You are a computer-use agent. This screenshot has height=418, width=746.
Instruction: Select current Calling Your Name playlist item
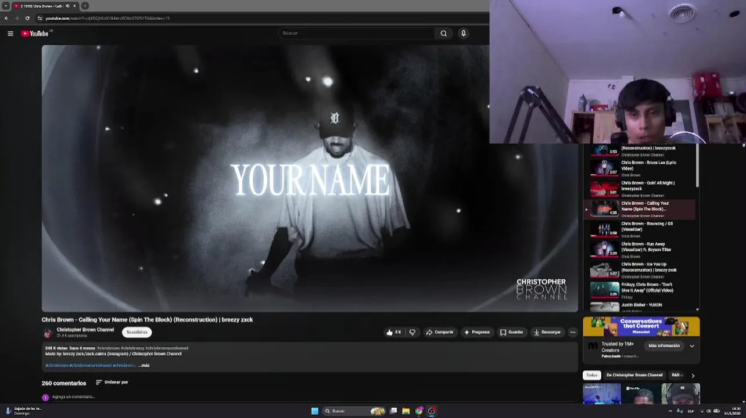[x=640, y=209]
